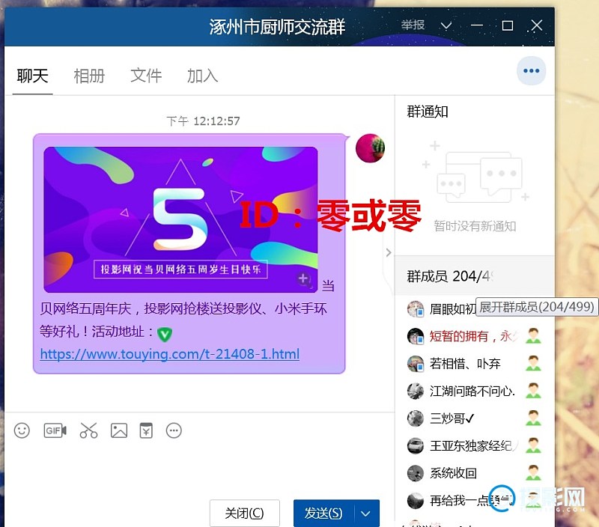Viewport: 599px width, 527px height.
Task: Collapse the right side panel chevron
Action: point(388,252)
